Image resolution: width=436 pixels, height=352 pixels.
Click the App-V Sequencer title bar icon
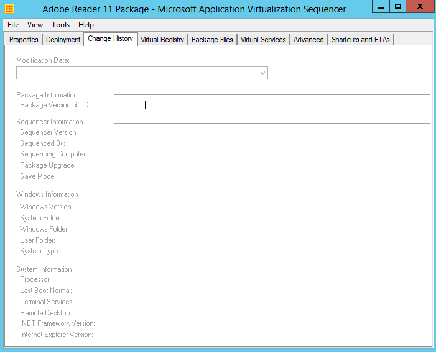pos(9,9)
